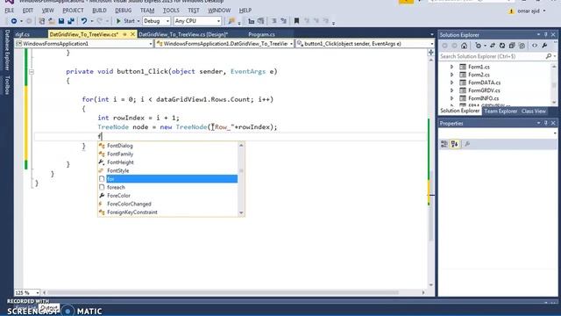Click the Start debugging button
561x316 pixels.
click(125, 21)
